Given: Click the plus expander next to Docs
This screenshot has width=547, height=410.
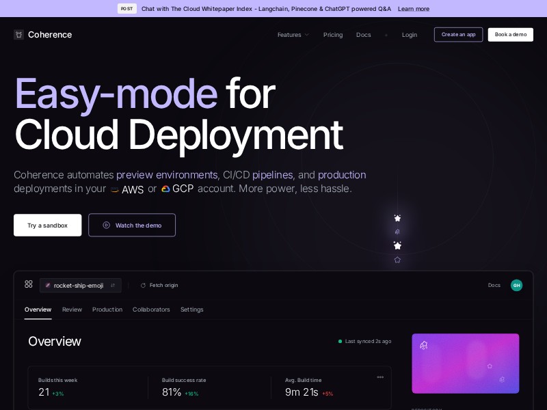Looking at the screenshot, I should click(x=386, y=35).
